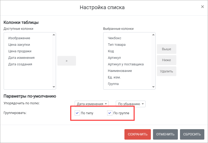Reset settings with 'Сбросить' button
This screenshot has width=208, height=143.
(192, 134)
